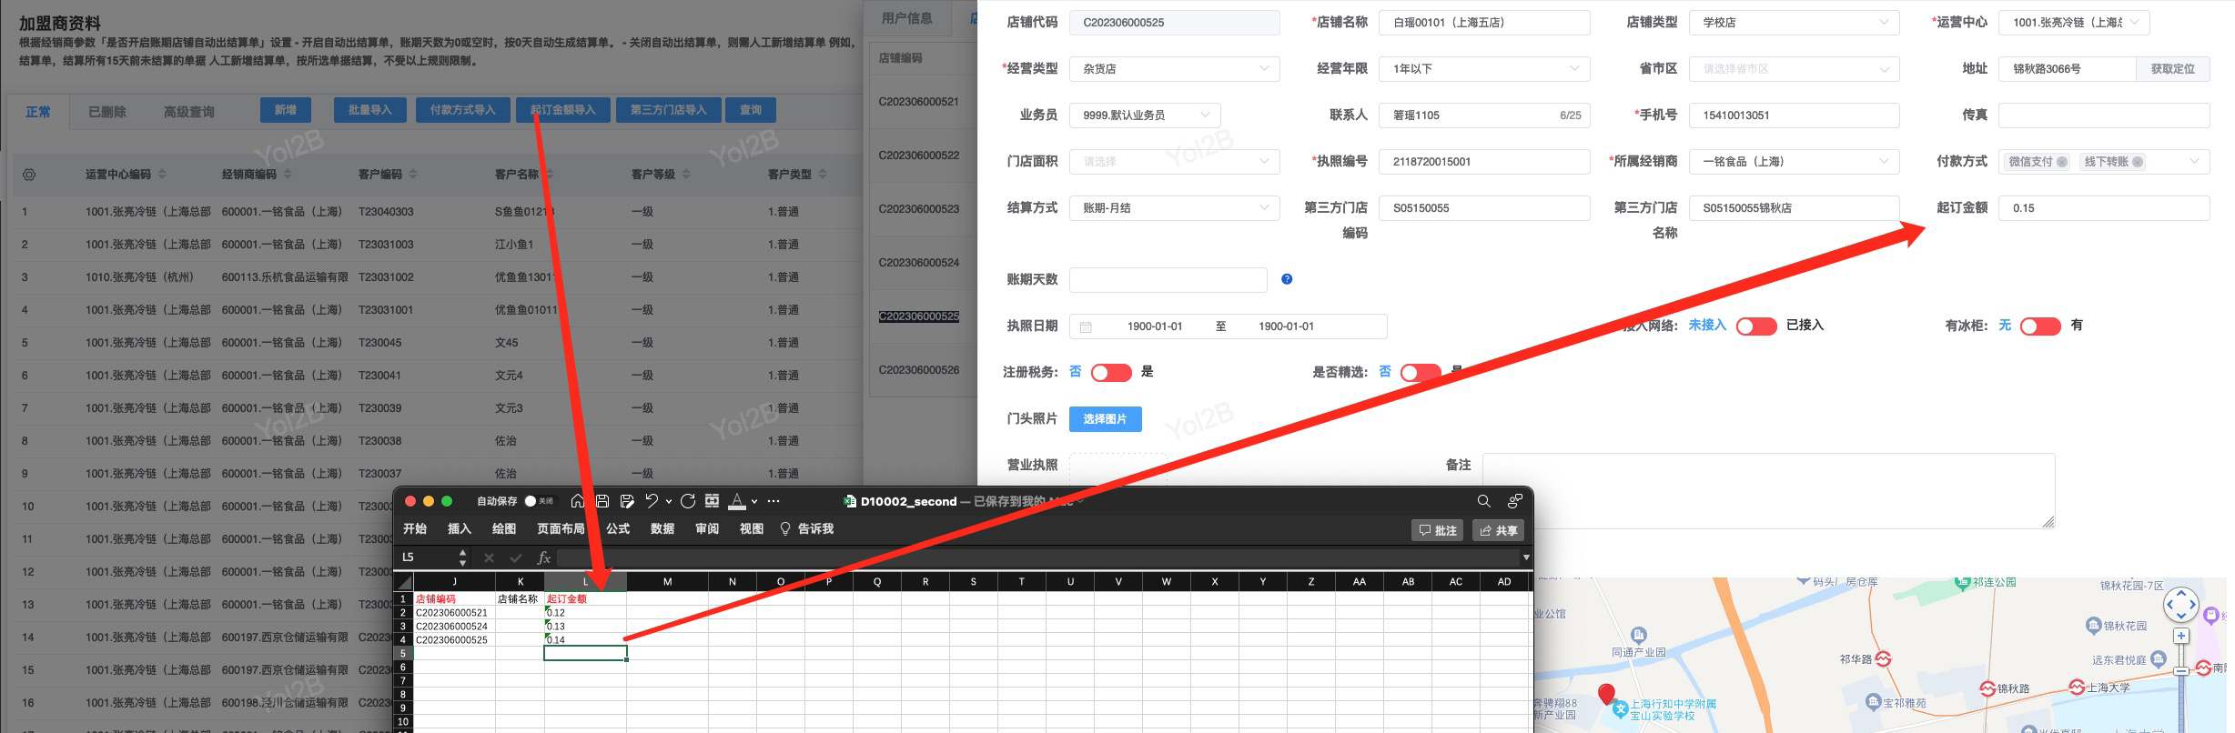Open the 公式 tab in Excel ribbon
2235x733 pixels.
[x=618, y=529]
